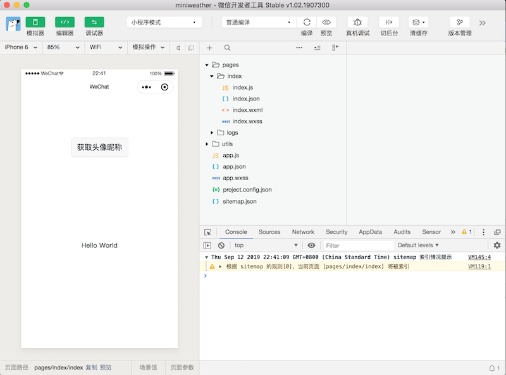This screenshot has height=375, width=506.
Task: Open the index.wxml file
Action: [247, 110]
